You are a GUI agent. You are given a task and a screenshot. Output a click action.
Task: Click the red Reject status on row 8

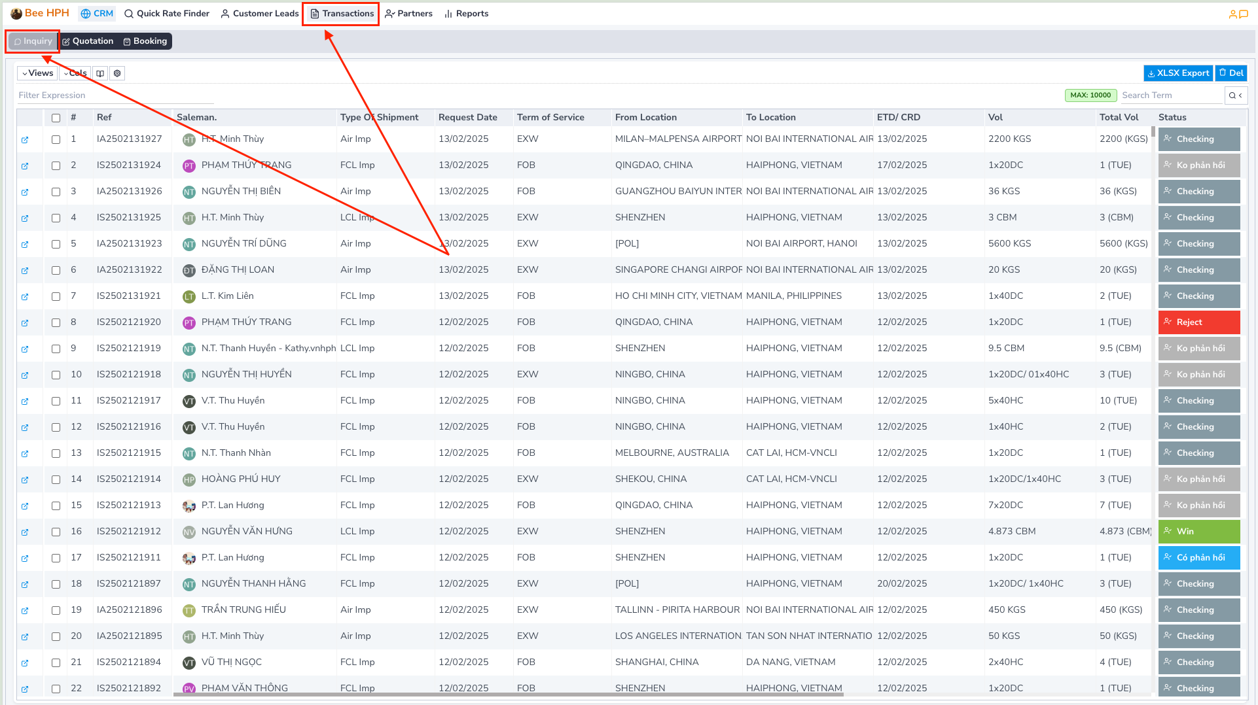click(1198, 322)
